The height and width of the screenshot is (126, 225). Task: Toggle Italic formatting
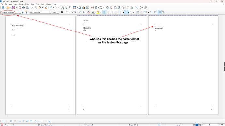(66, 12)
